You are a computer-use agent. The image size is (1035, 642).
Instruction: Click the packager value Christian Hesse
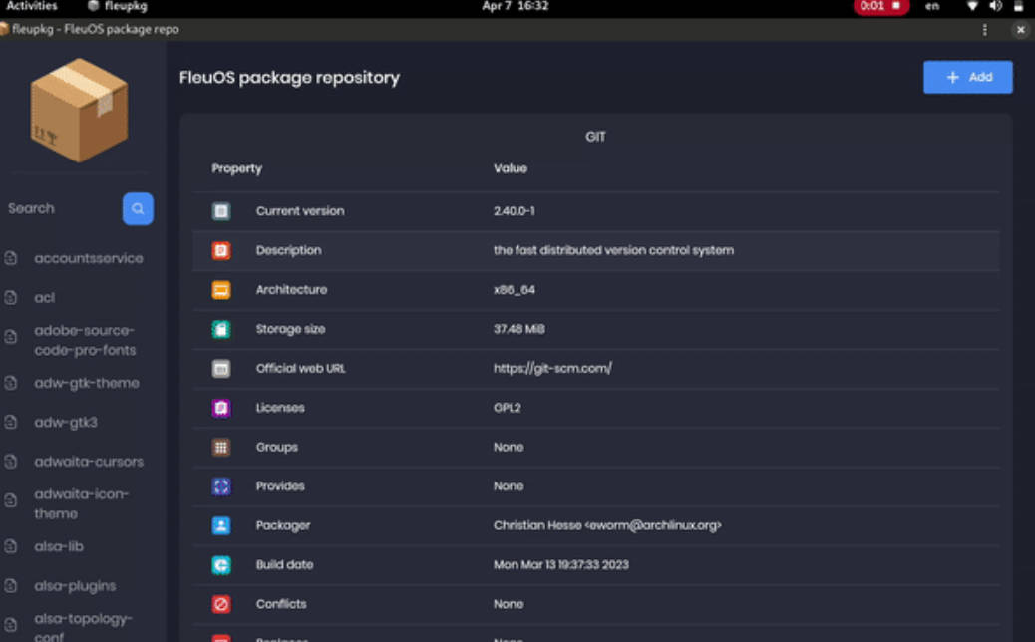pyautogui.click(x=607, y=525)
